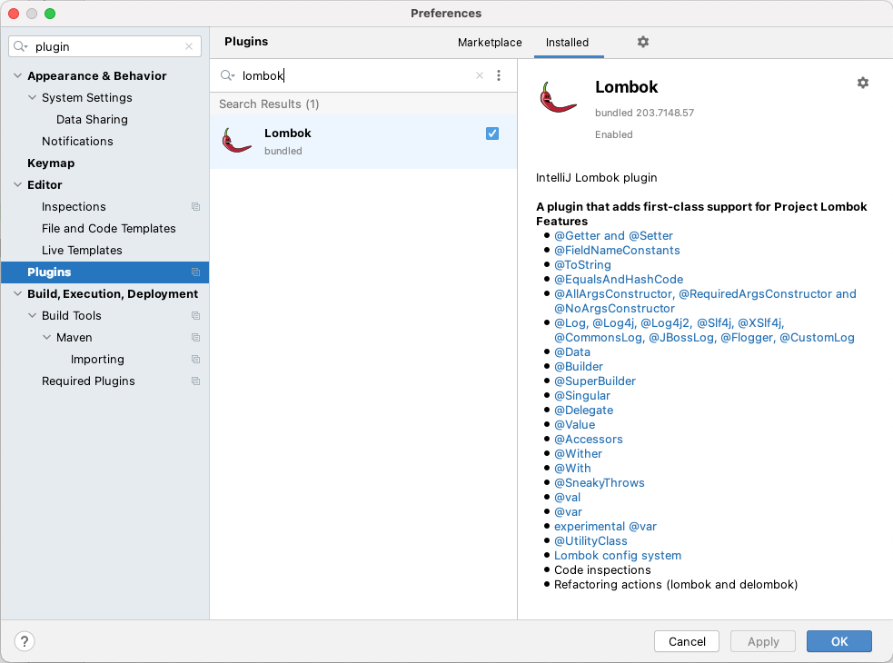Switch to the Installed tab

pyautogui.click(x=567, y=42)
